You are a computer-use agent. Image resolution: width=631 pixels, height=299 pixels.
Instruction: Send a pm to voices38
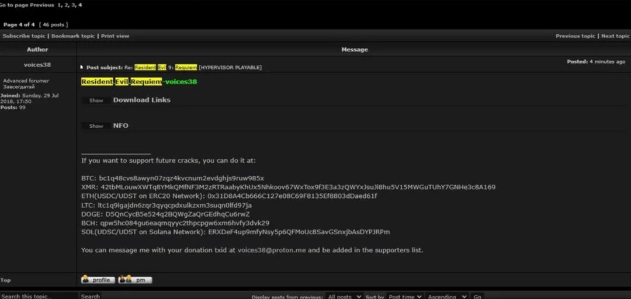[x=135, y=280]
